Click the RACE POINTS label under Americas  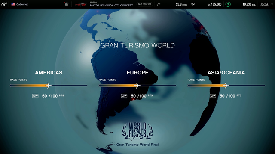coord(18,80)
